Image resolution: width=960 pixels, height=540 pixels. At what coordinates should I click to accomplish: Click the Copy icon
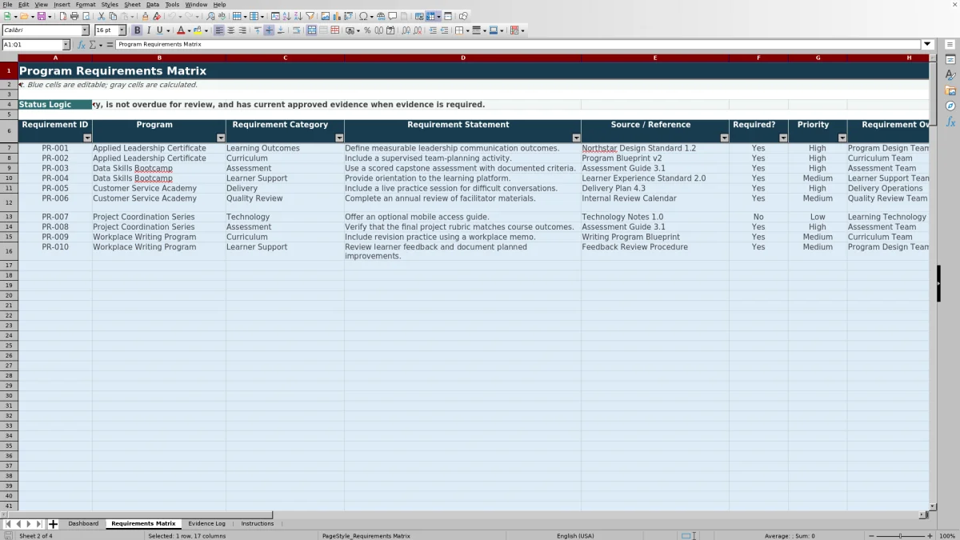(113, 16)
